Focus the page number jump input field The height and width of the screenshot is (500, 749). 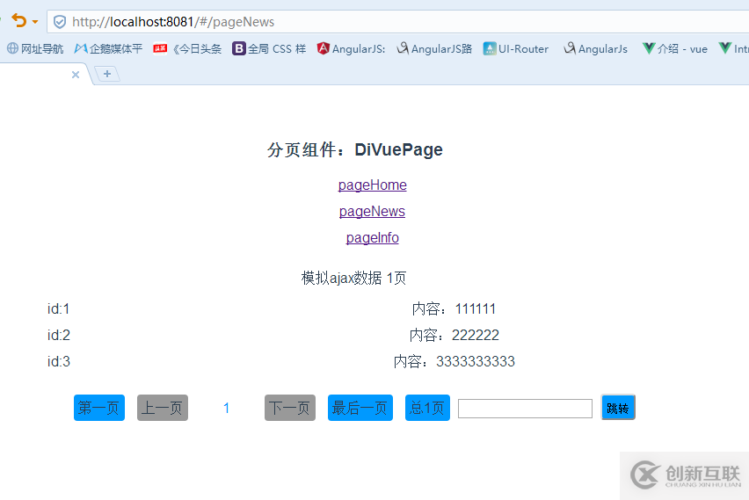525,409
